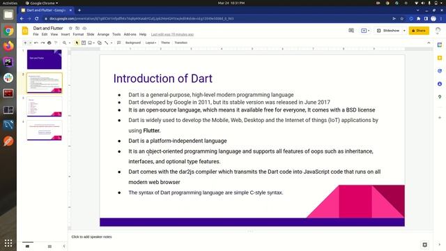
Task: Add a new slide with plus button
Action: coord(25,43)
